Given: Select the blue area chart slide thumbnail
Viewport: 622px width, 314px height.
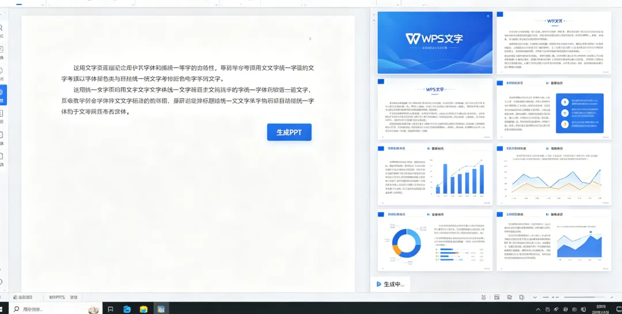Looking at the screenshot, I should 554,240.
